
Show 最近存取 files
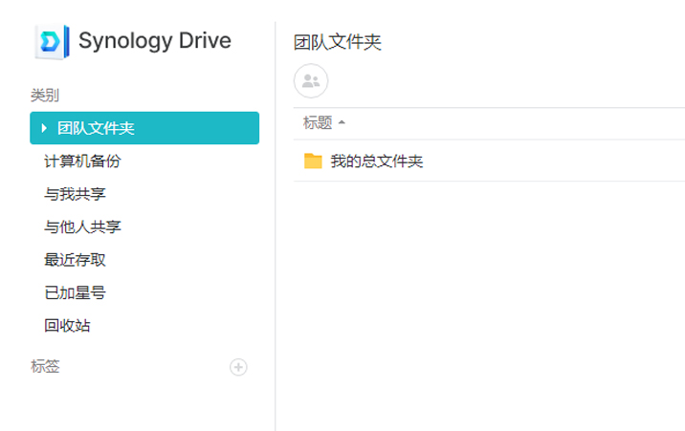click(x=75, y=260)
